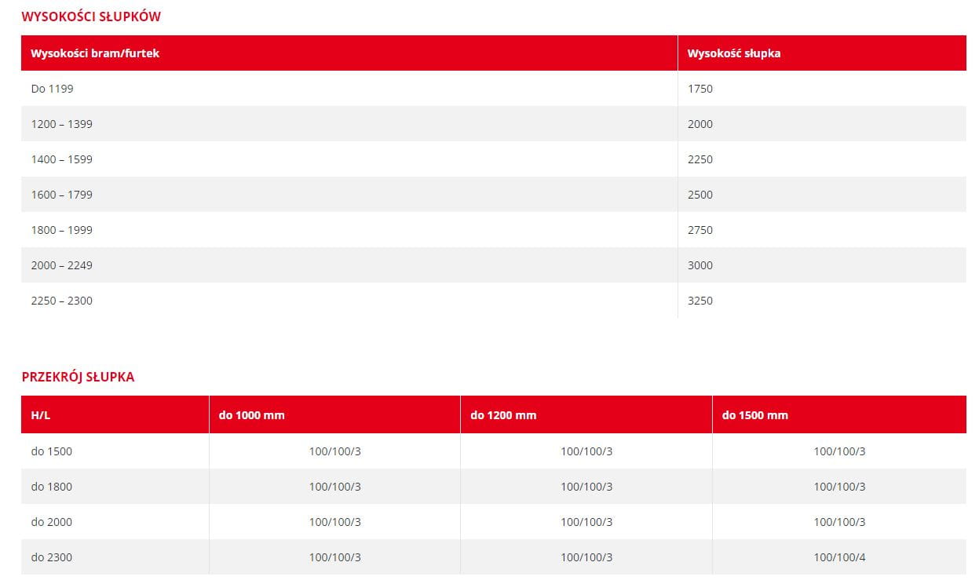Screen dimensions: 979x584
Task: Select the '2000 – 2249' cell
Action: coord(349,265)
